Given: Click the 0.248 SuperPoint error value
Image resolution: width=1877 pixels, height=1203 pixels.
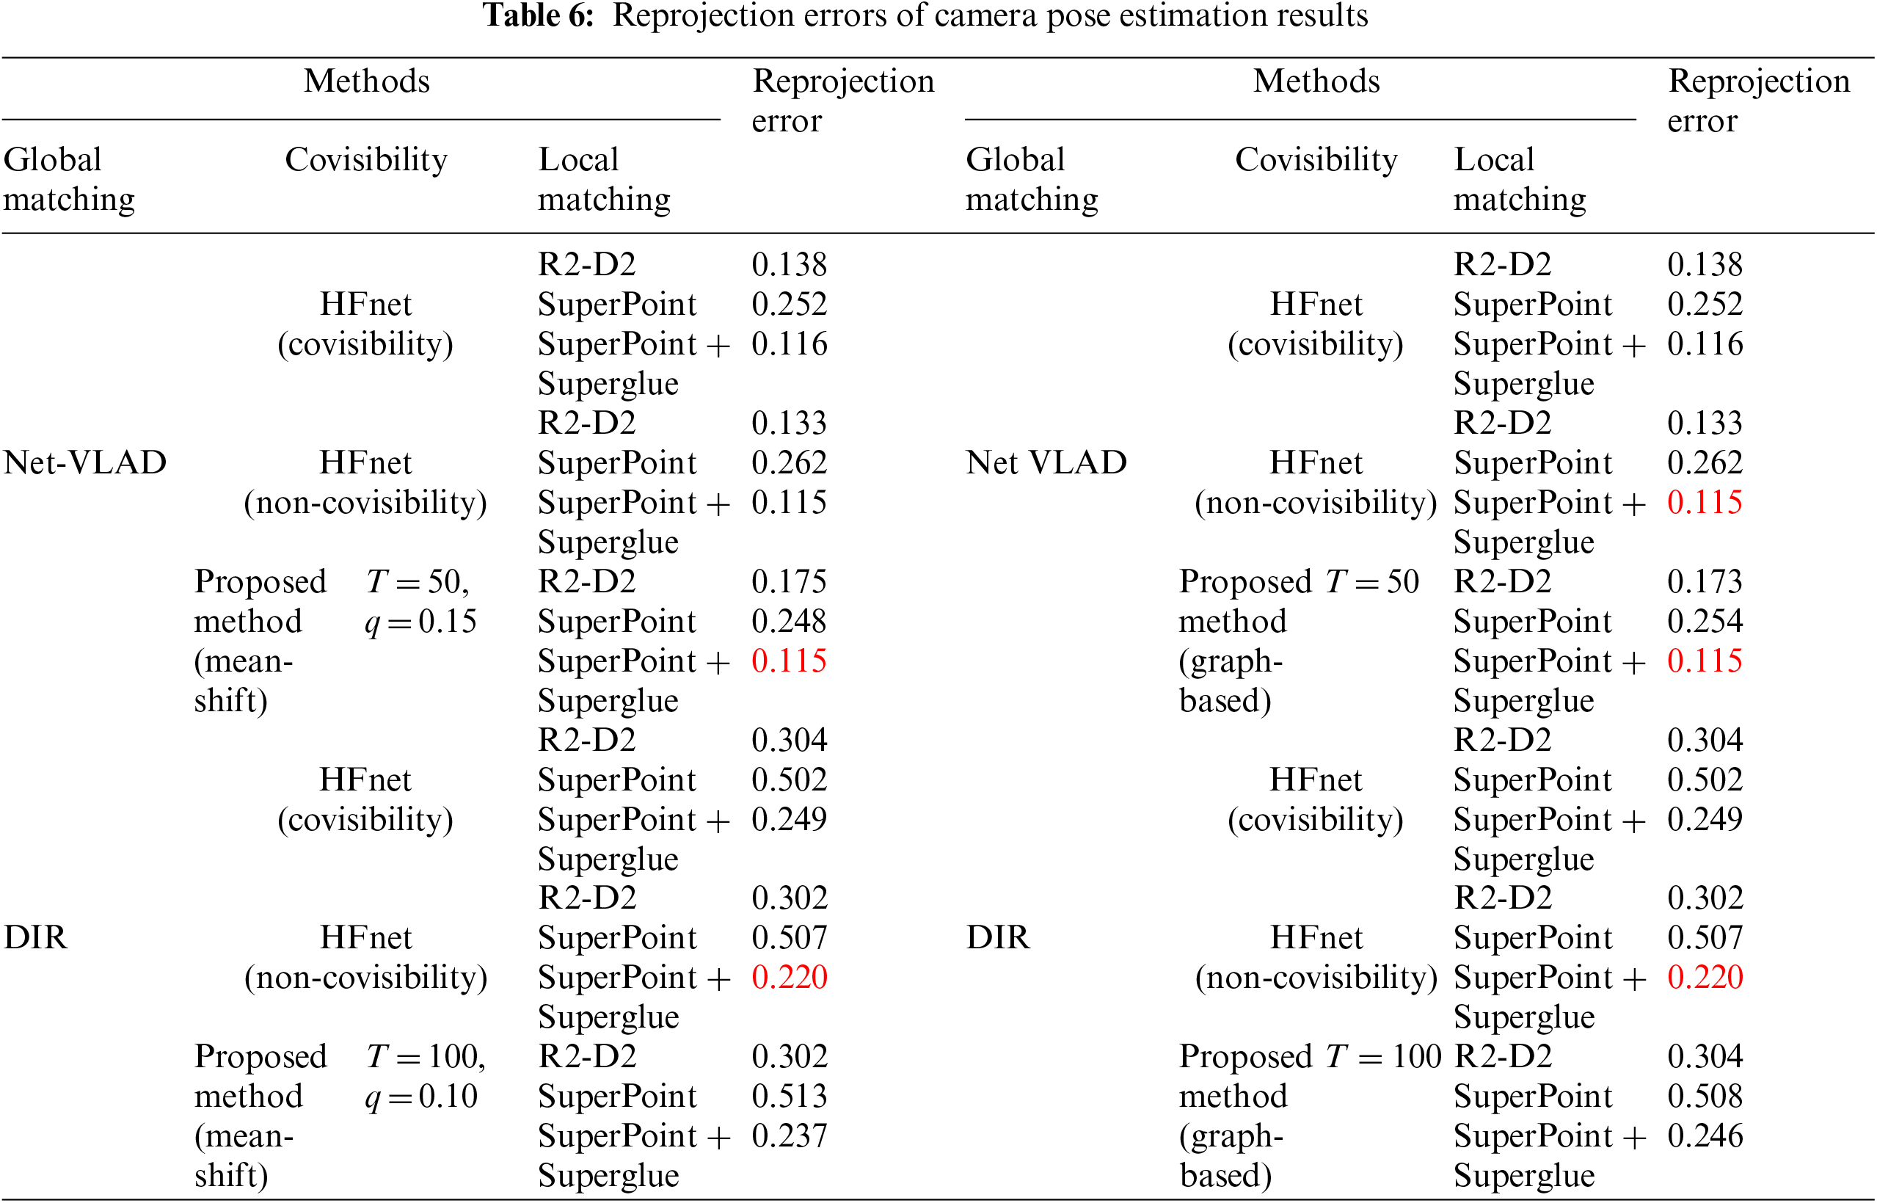Looking at the screenshot, I should 789,622.
